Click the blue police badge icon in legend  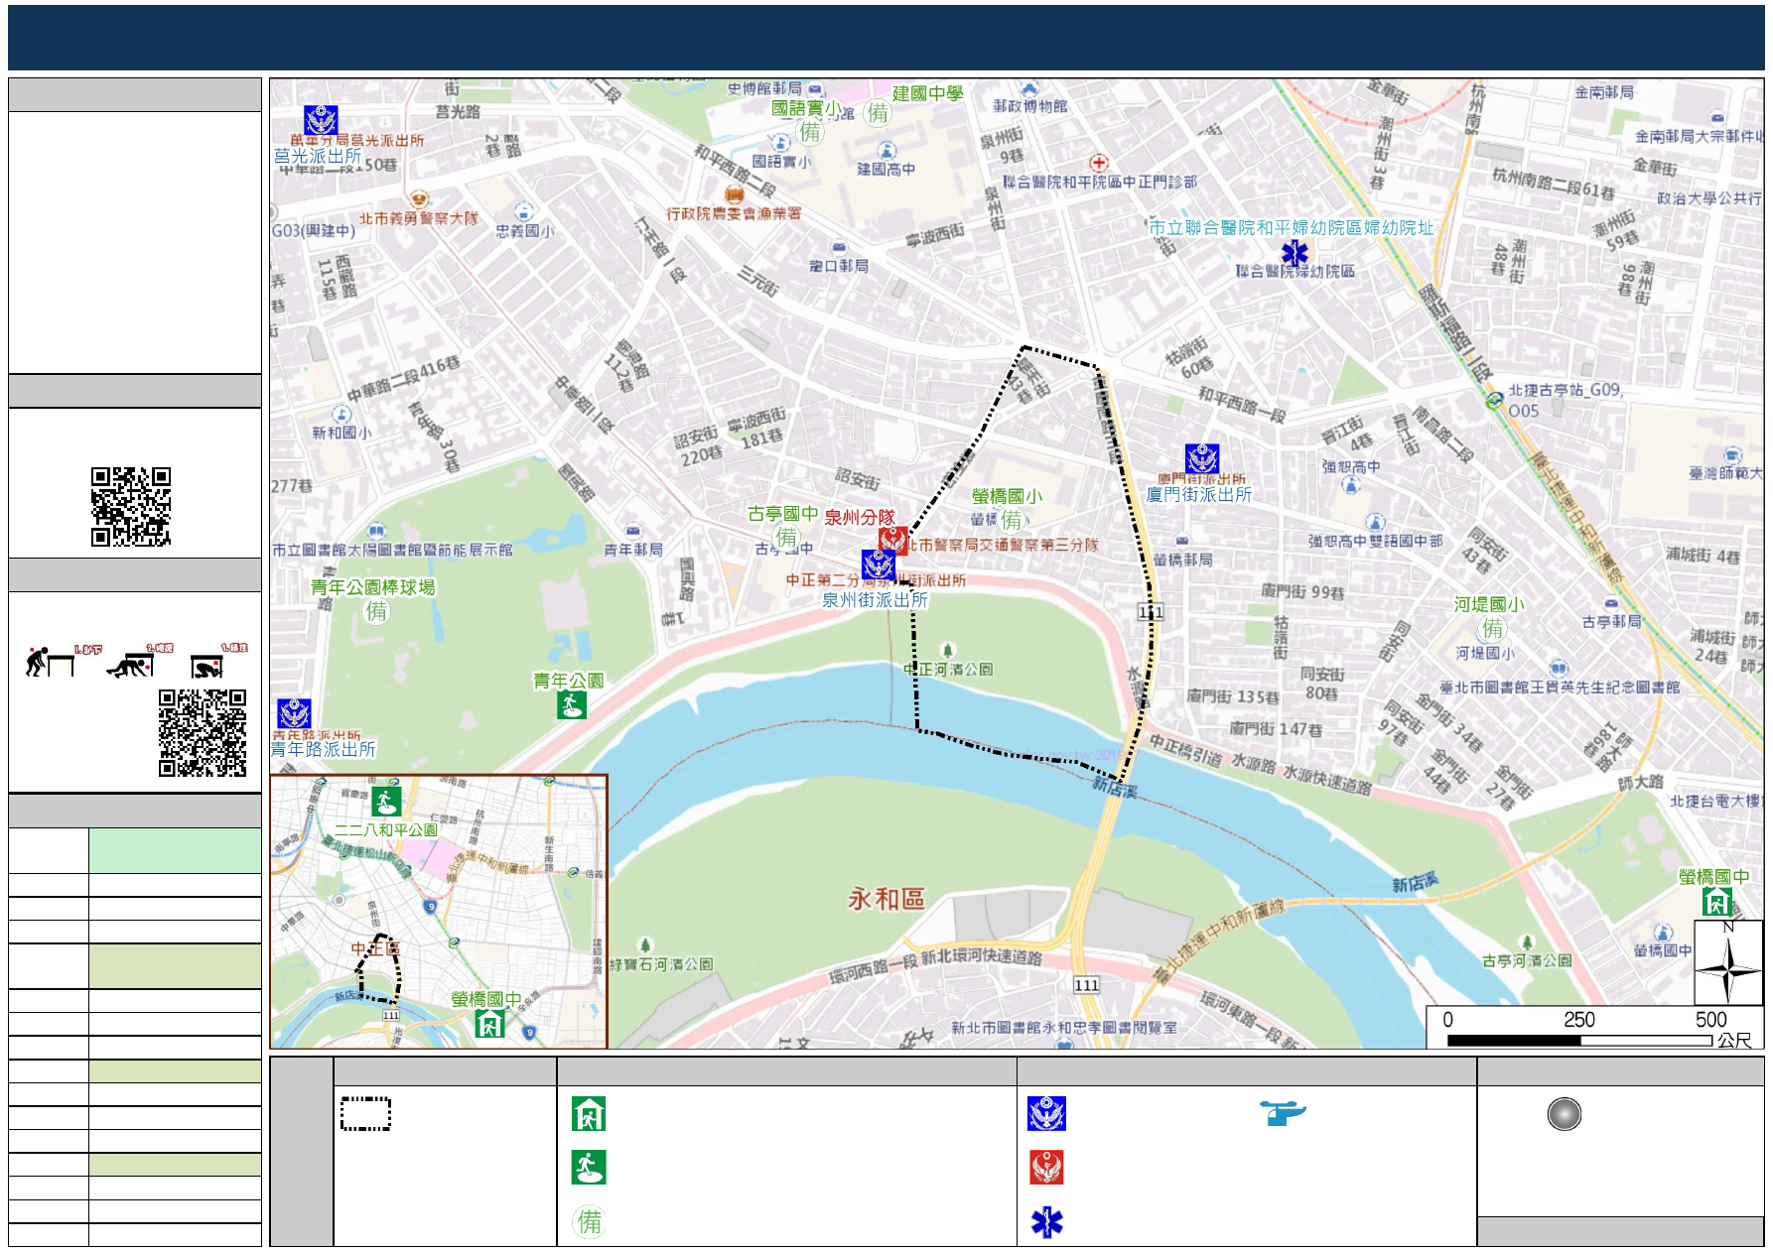pyautogui.click(x=1046, y=1114)
